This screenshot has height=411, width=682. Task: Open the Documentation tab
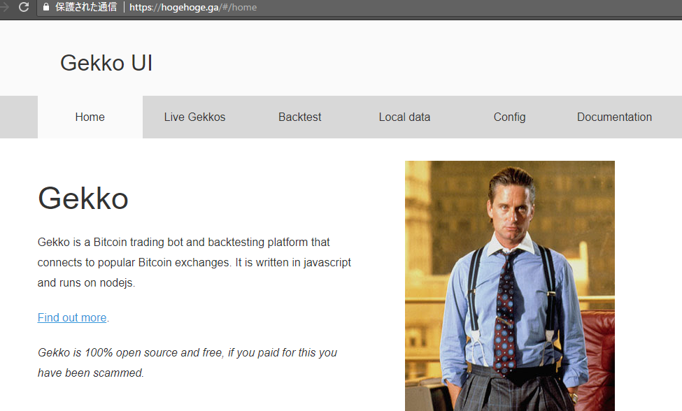(614, 117)
